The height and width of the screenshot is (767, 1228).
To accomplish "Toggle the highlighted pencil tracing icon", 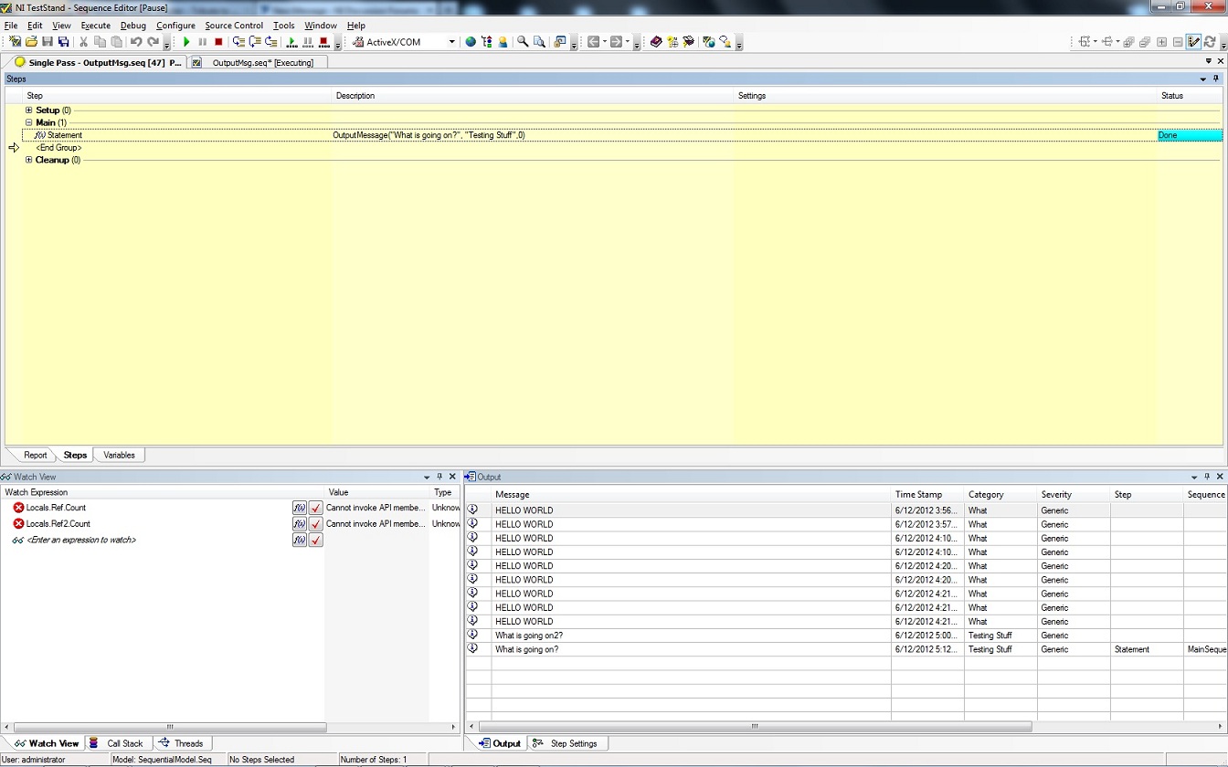I will click(1193, 42).
